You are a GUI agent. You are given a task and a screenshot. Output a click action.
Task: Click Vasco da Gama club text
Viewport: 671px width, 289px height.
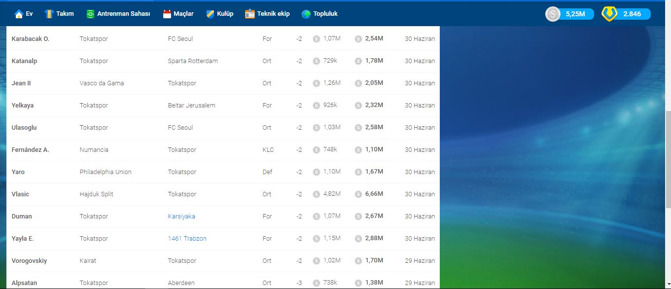tap(102, 83)
